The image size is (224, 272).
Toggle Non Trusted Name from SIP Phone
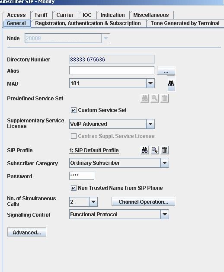[x=74, y=188]
